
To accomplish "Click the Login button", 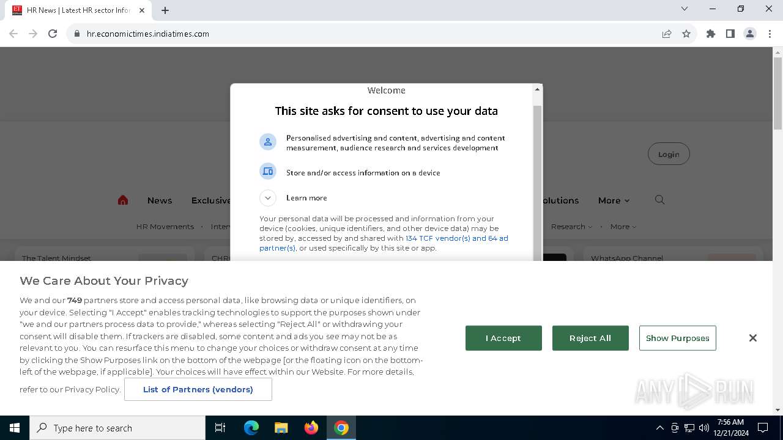I will point(669,154).
